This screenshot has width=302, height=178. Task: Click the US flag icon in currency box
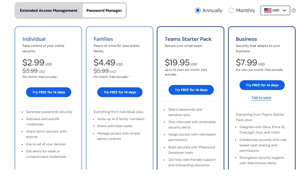coord(268,10)
